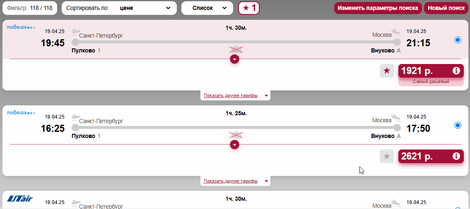Click no-baggage icon on 16:25 flight

tap(236, 135)
